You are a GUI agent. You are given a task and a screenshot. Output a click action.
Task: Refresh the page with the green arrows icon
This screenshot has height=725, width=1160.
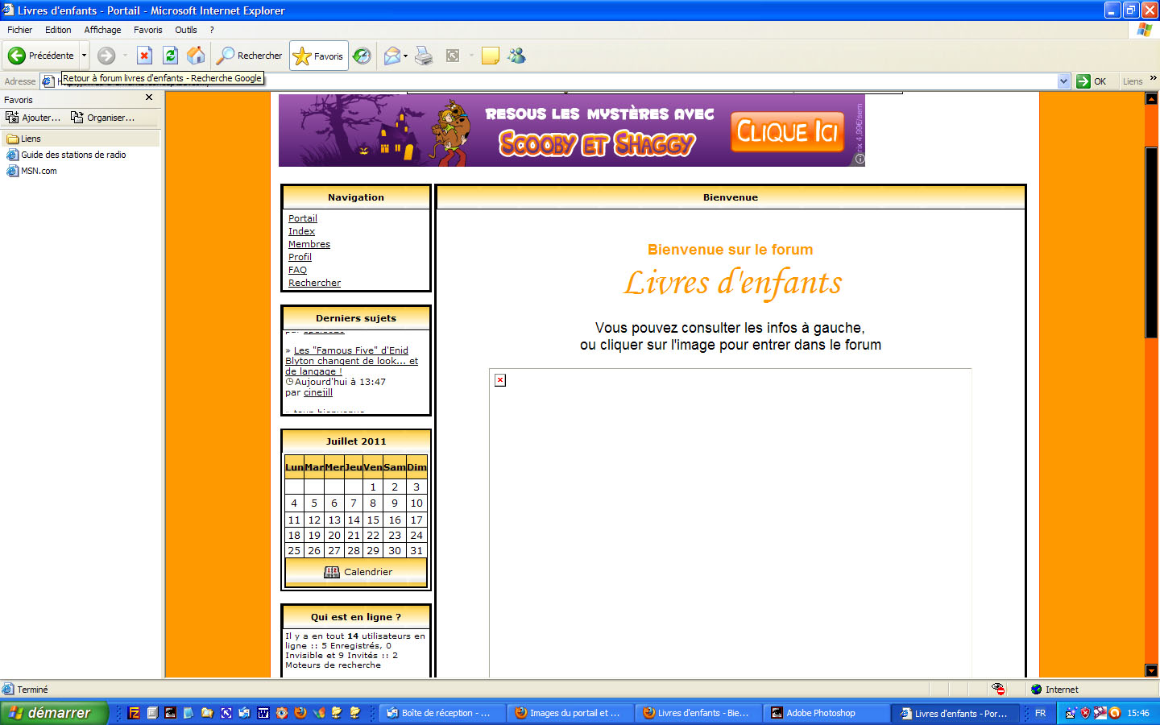[170, 56]
